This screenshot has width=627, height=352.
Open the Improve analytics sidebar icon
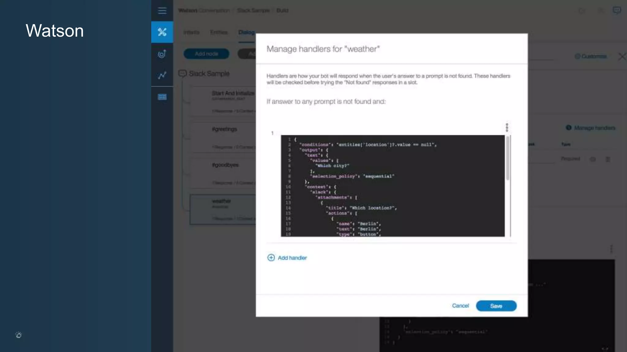(162, 75)
